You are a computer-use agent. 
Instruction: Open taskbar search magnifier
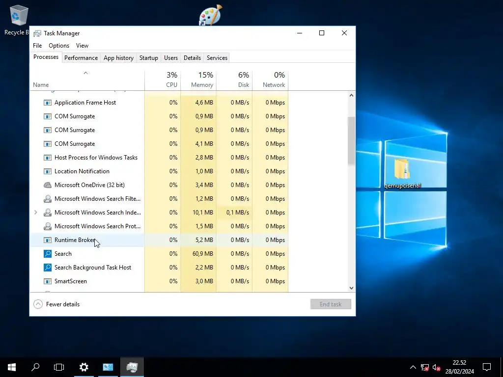coord(35,367)
